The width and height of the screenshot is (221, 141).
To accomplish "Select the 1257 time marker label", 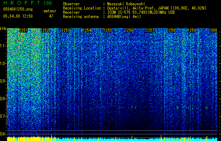I will [150, 30].
